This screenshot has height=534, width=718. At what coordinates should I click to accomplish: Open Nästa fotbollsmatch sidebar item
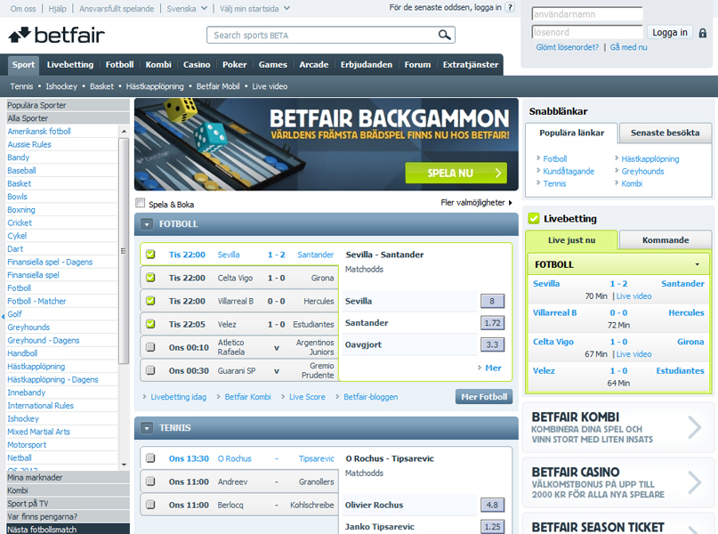(x=68, y=529)
